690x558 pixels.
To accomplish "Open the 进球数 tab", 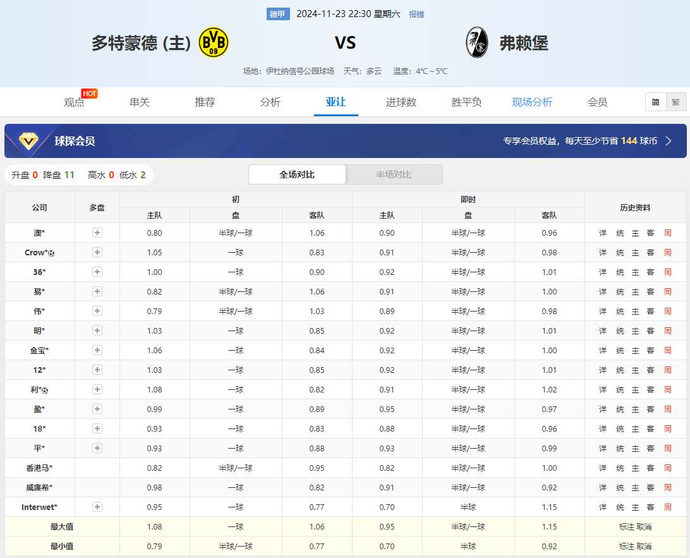I will [401, 102].
